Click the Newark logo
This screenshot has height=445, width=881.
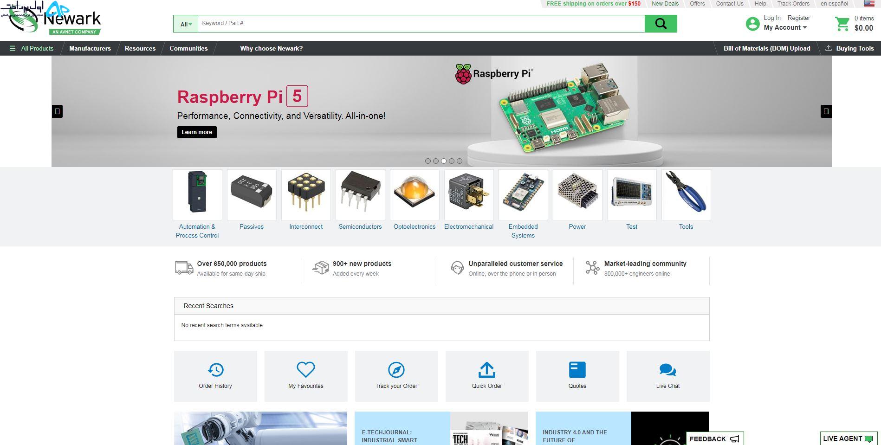click(x=56, y=21)
